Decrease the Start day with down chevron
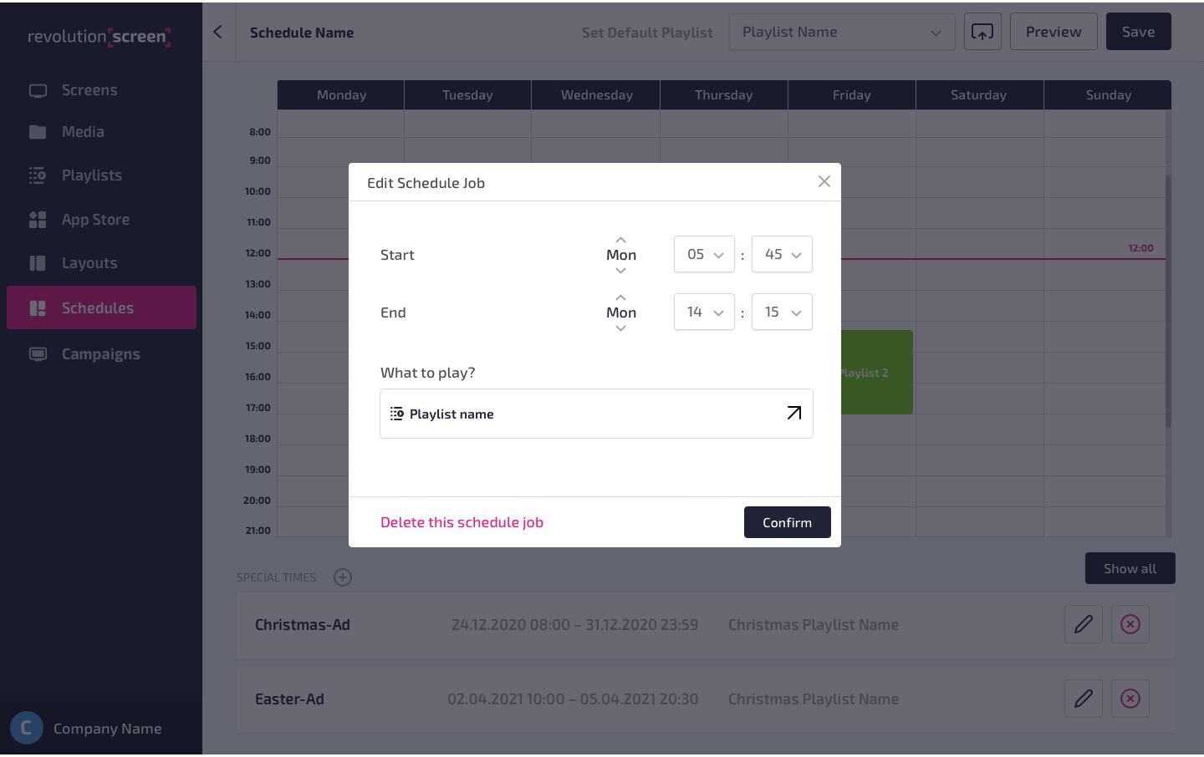Image resolution: width=1204 pixels, height=757 pixels. pyautogui.click(x=620, y=271)
